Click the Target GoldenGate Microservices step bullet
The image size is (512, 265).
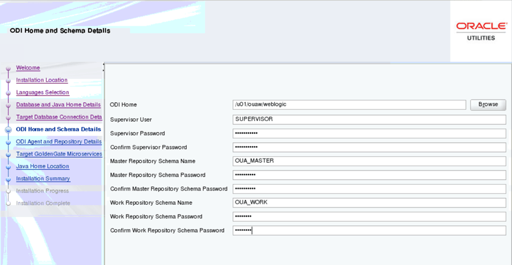click(x=8, y=154)
